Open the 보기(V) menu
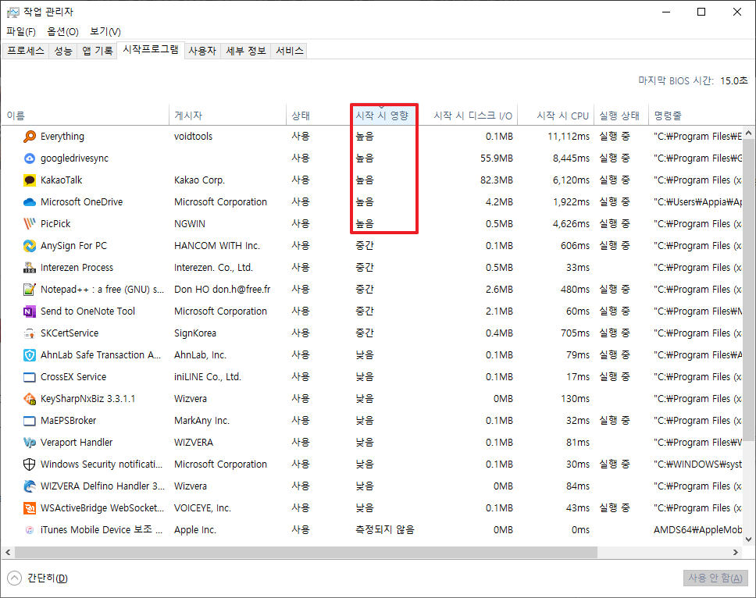 click(x=105, y=32)
